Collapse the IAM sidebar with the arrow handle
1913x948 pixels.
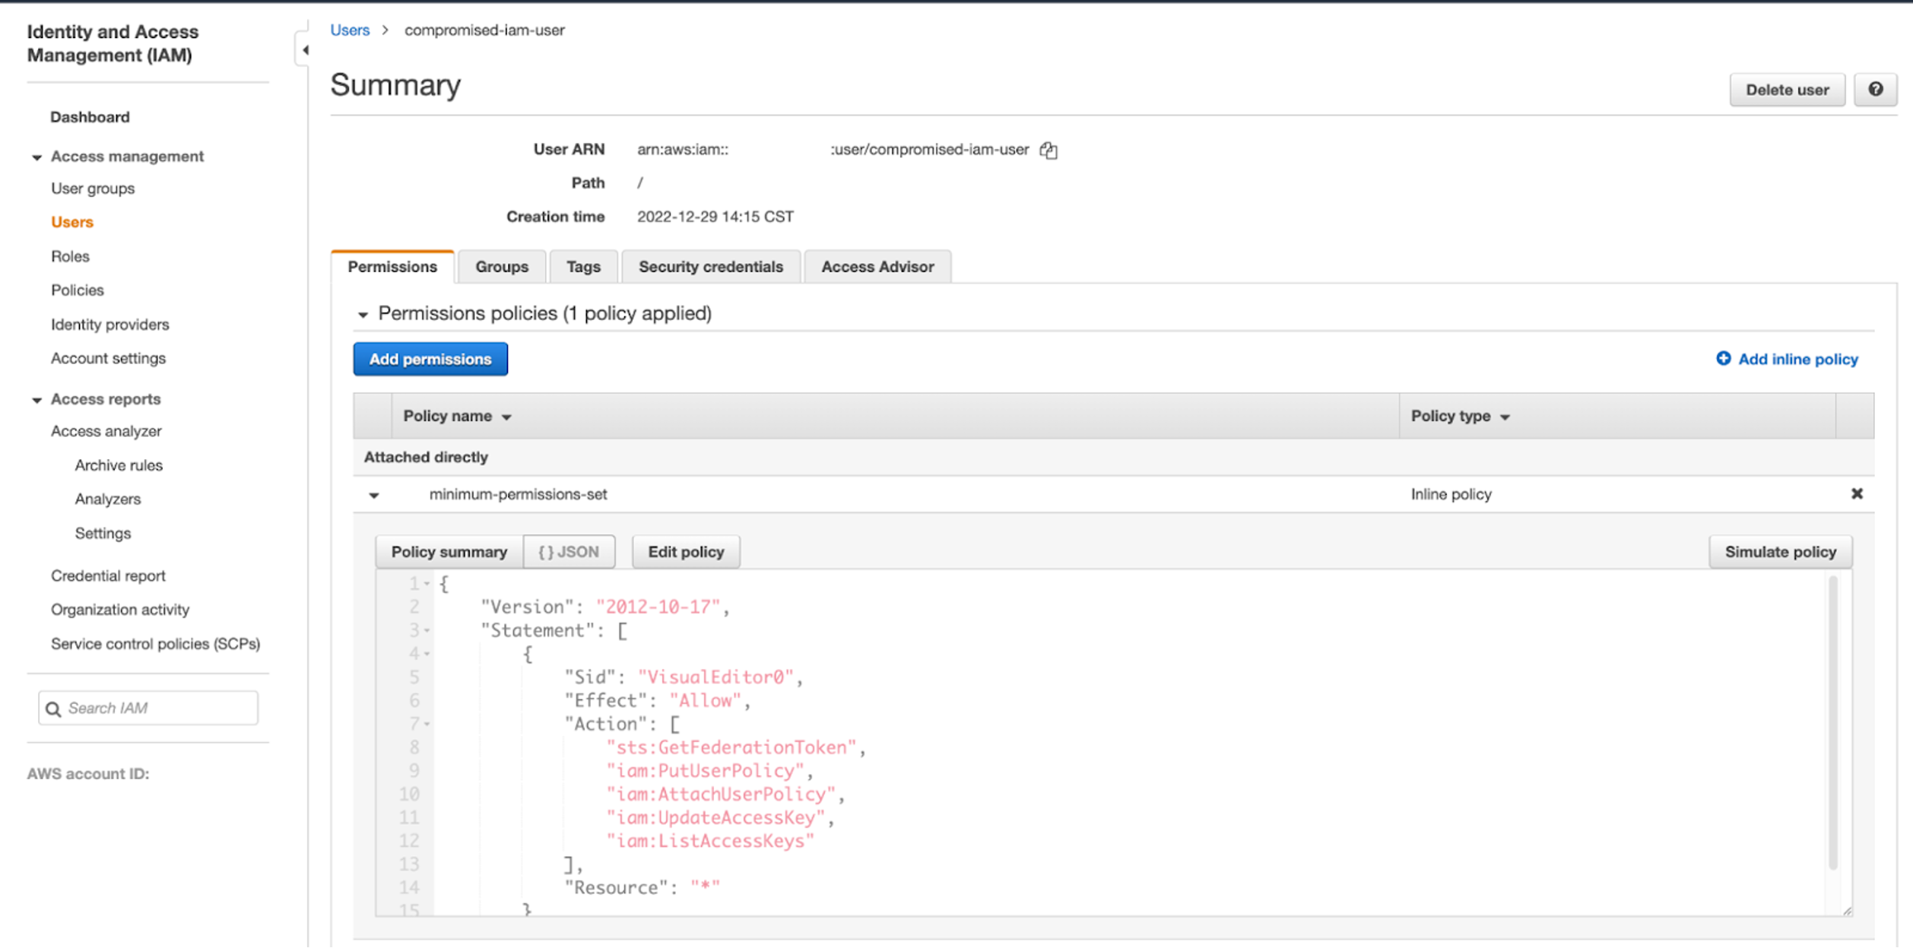(303, 50)
